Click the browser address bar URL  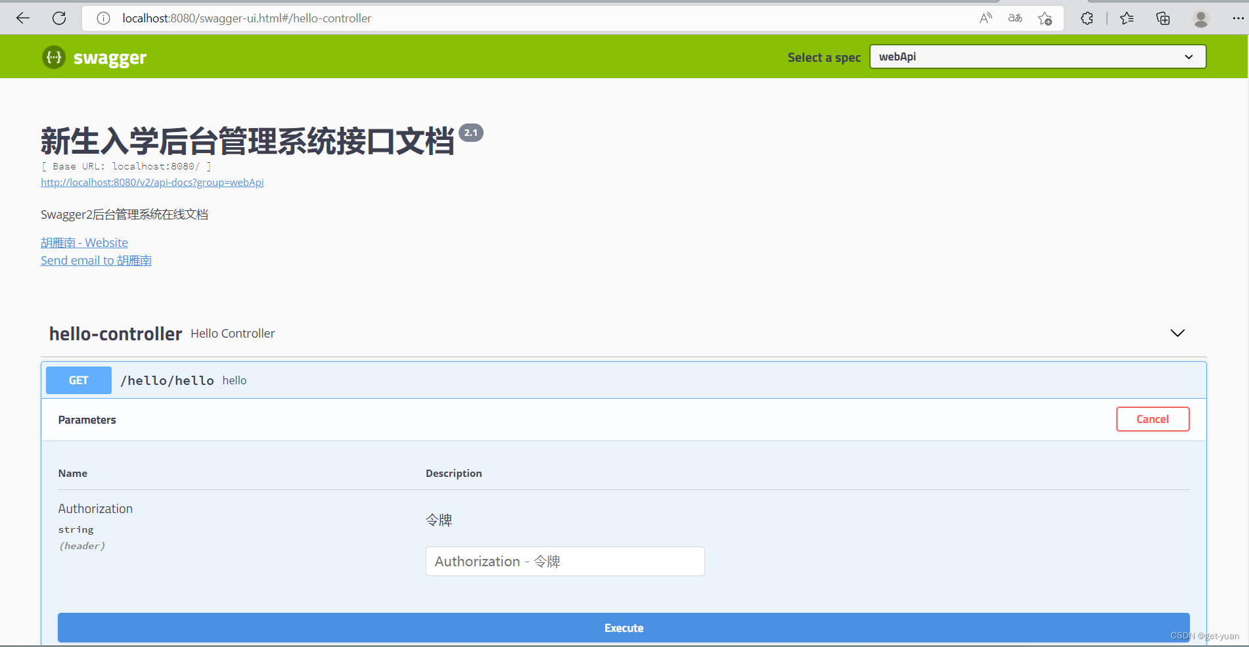point(246,18)
